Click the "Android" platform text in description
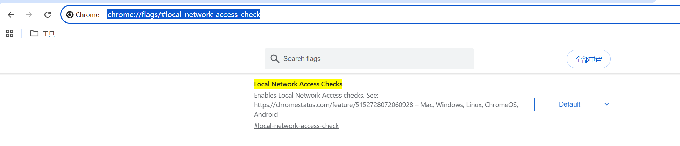The image size is (680, 146). coord(266,115)
